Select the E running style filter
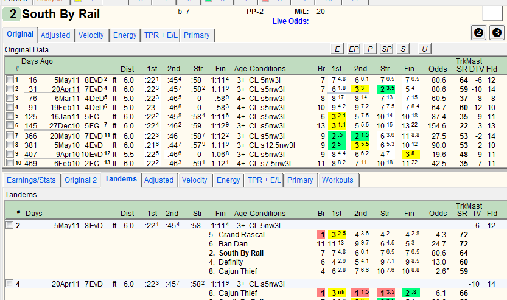Screen dimensions: 507x300 [337, 49]
